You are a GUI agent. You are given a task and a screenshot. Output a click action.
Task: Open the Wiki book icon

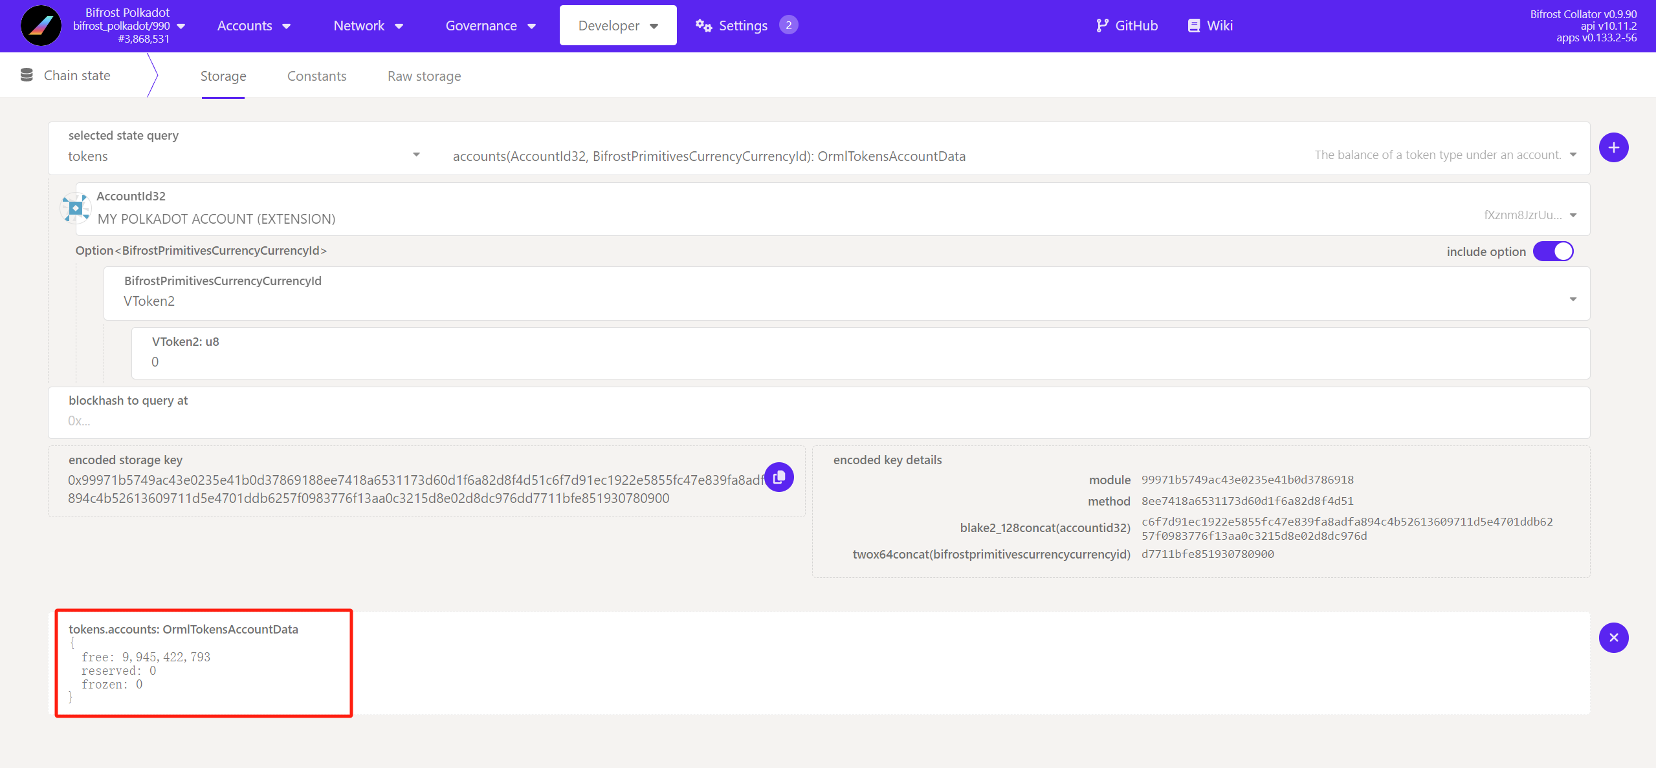click(1194, 26)
